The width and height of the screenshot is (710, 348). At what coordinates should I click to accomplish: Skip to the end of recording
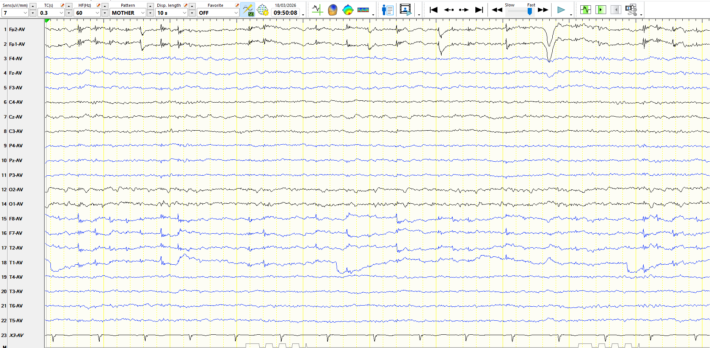tap(479, 10)
